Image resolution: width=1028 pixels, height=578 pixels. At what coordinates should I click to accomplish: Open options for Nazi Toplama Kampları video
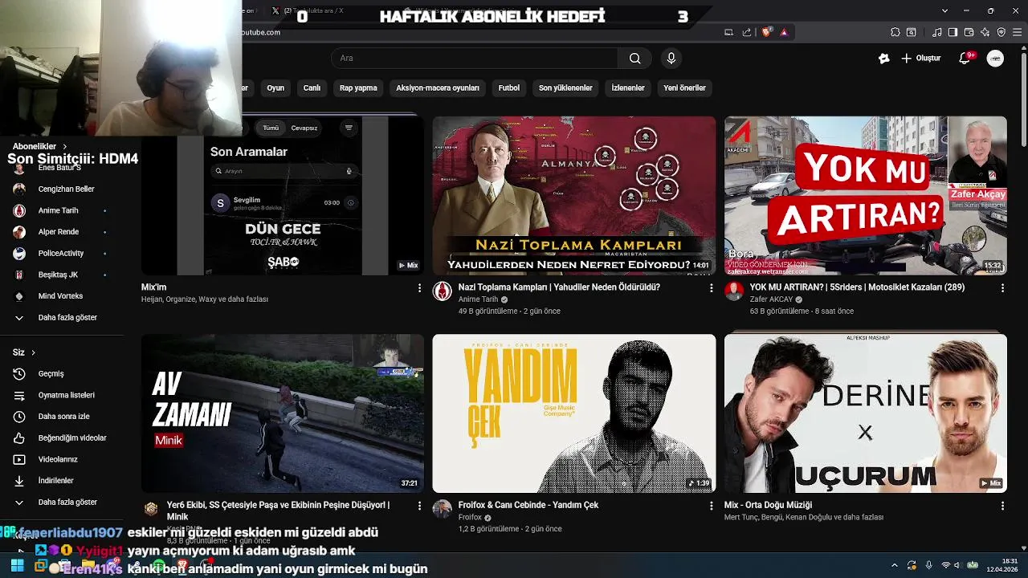(x=711, y=287)
